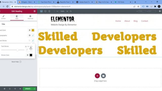
Task: Zoom out with minus icon
Action: tap(57, 11)
